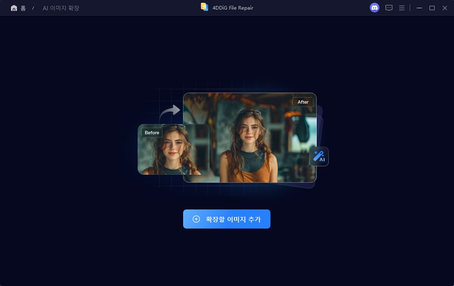Click the 확장할 이미지 추가 button

click(x=226, y=219)
